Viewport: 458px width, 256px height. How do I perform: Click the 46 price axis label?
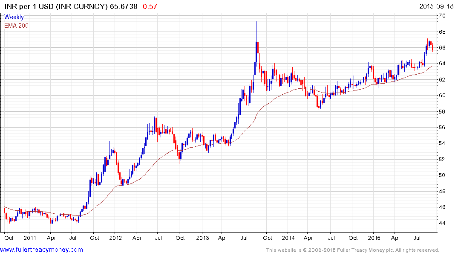442,207
